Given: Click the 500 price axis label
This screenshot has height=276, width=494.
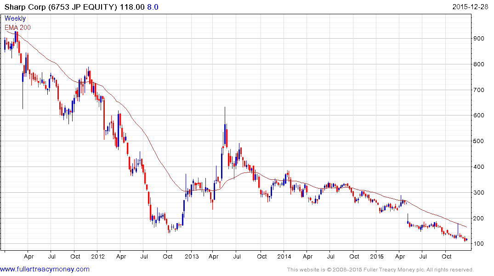Looking at the screenshot, I should 478,141.
